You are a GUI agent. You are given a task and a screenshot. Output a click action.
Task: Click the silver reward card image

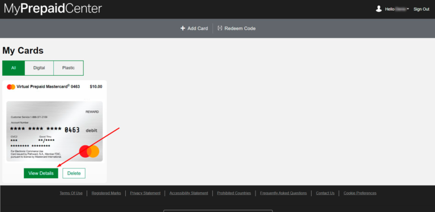pyautogui.click(x=54, y=132)
